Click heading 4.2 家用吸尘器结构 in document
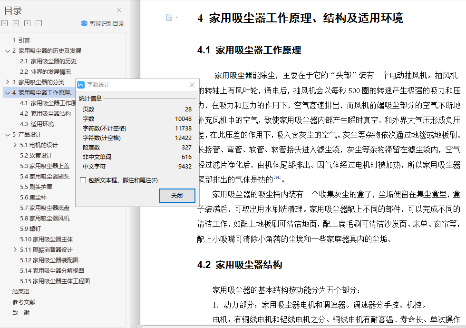This screenshot has height=328, width=466. click(x=240, y=265)
